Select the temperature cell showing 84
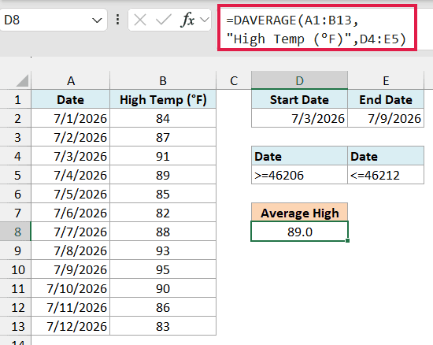 163,118
